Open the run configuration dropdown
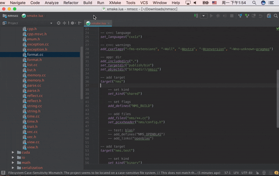 [204, 16]
